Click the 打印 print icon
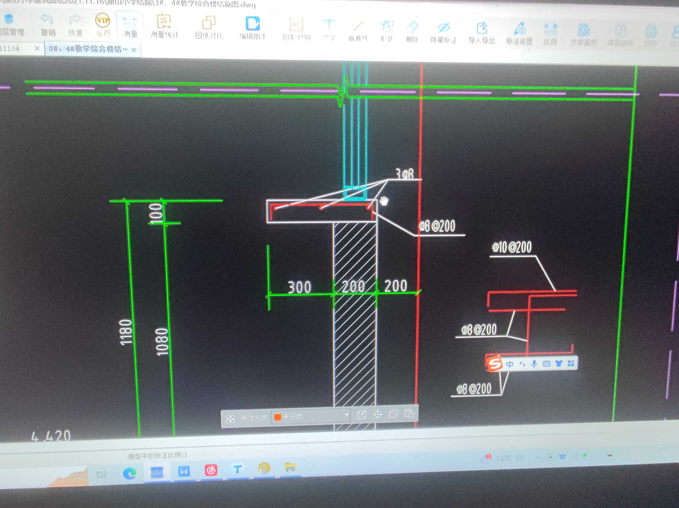Image resolution: width=679 pixels, height=508 pixels. [650, 36]
